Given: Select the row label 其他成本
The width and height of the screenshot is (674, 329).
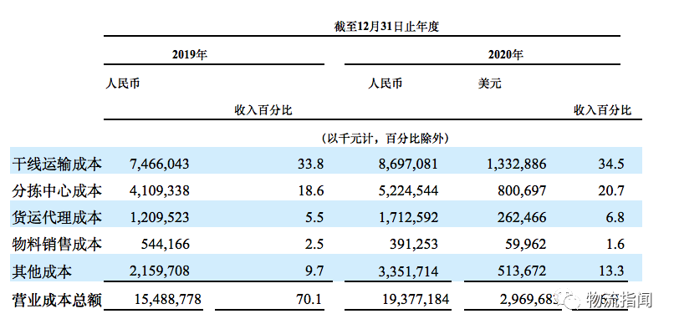Looking at the screenshot, I should 42,271.
